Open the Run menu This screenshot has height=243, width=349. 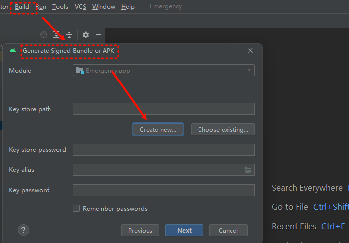click(x=41, y=7)
